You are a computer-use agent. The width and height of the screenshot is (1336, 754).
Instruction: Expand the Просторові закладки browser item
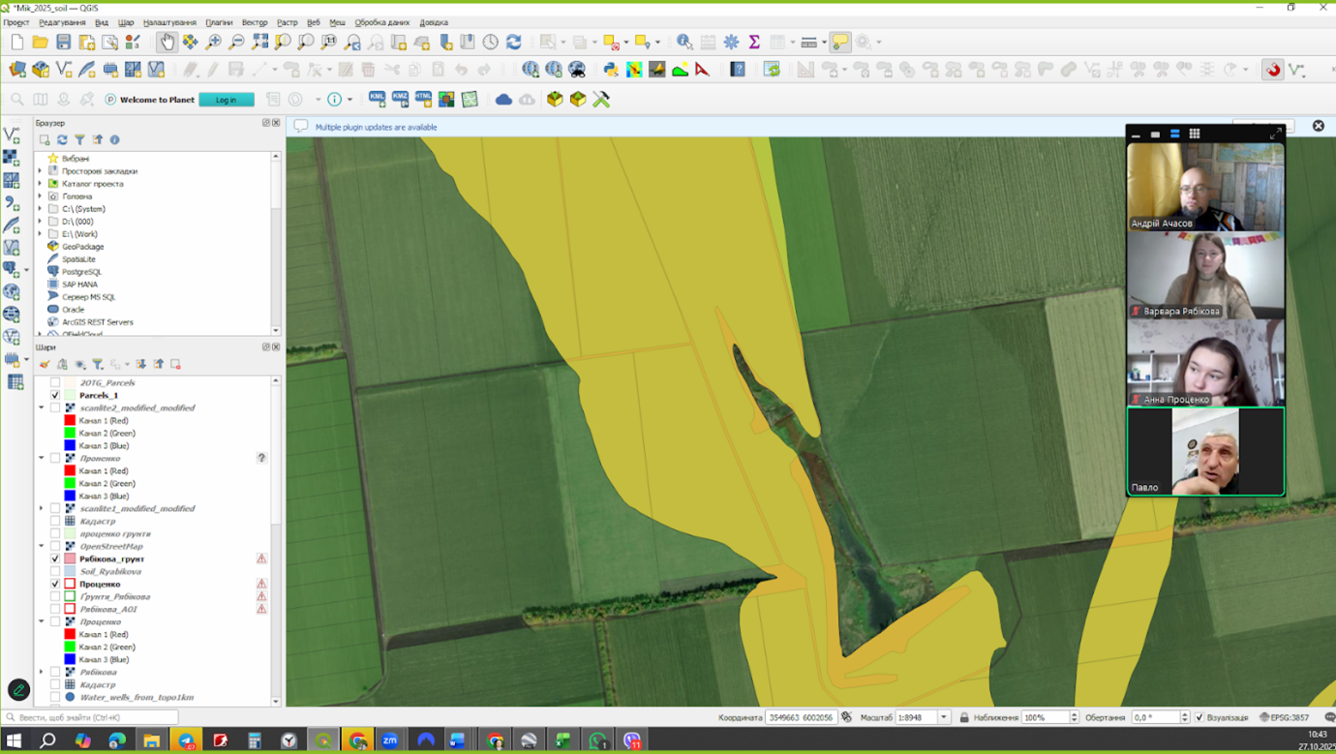tap(41, 171)
